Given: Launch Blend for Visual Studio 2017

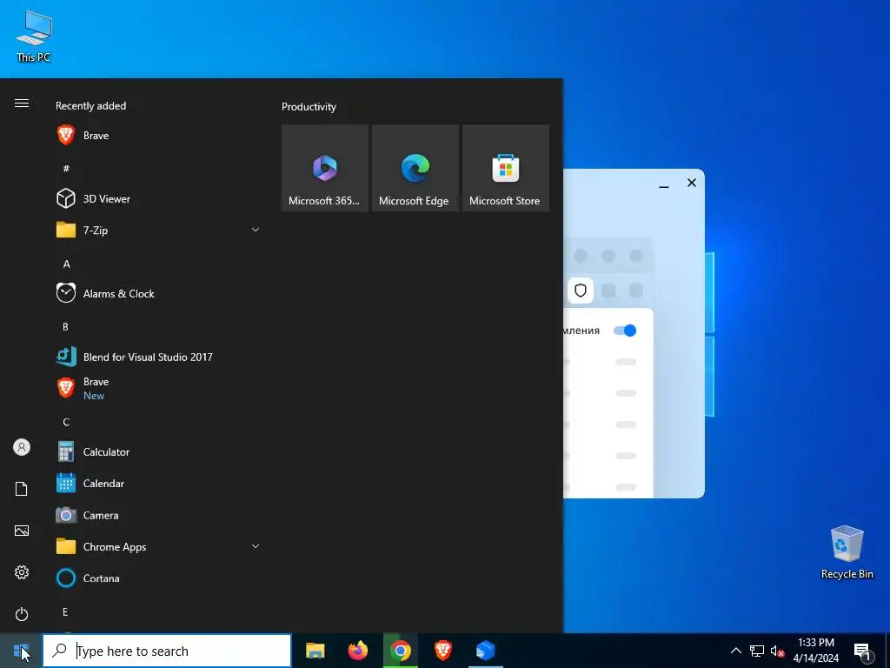Looking at the screenshot, I should click(x=159, y=357).
